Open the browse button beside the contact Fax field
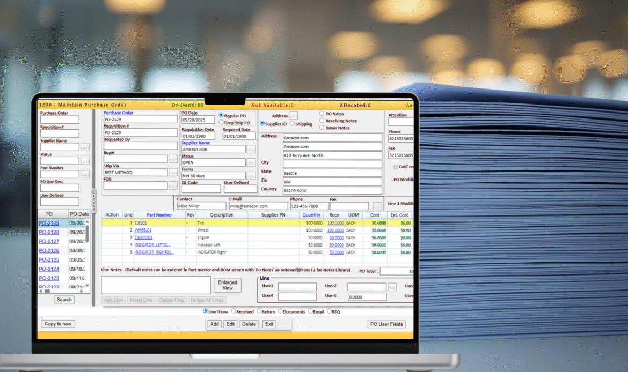Screen dimensions: 628x372 coord(377,206)
